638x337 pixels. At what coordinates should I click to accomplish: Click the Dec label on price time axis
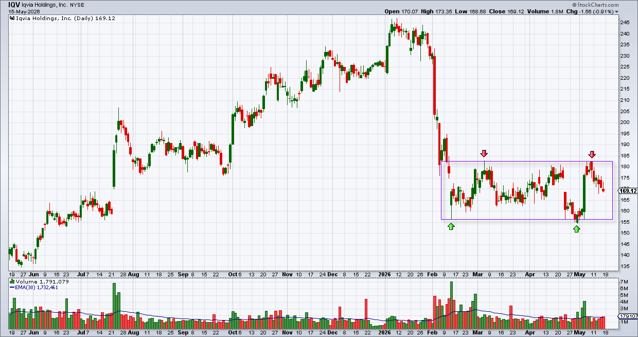(x=332, y=275)
